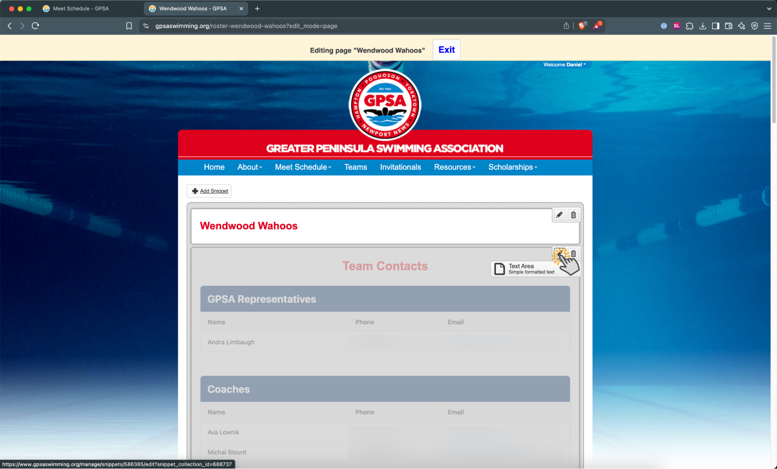Toggle the browser sidebar panel icon
The image size is (777, 469).
click(715, 26)
